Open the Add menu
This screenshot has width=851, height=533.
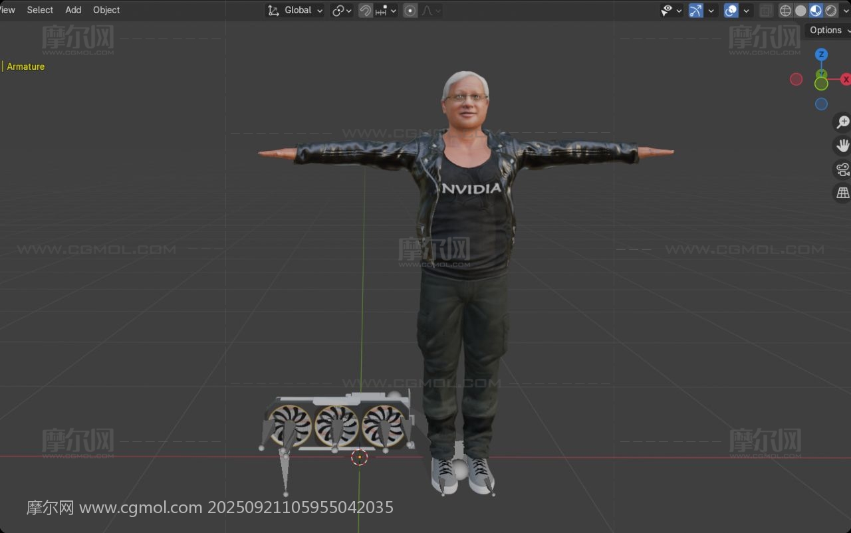[73, 10]
